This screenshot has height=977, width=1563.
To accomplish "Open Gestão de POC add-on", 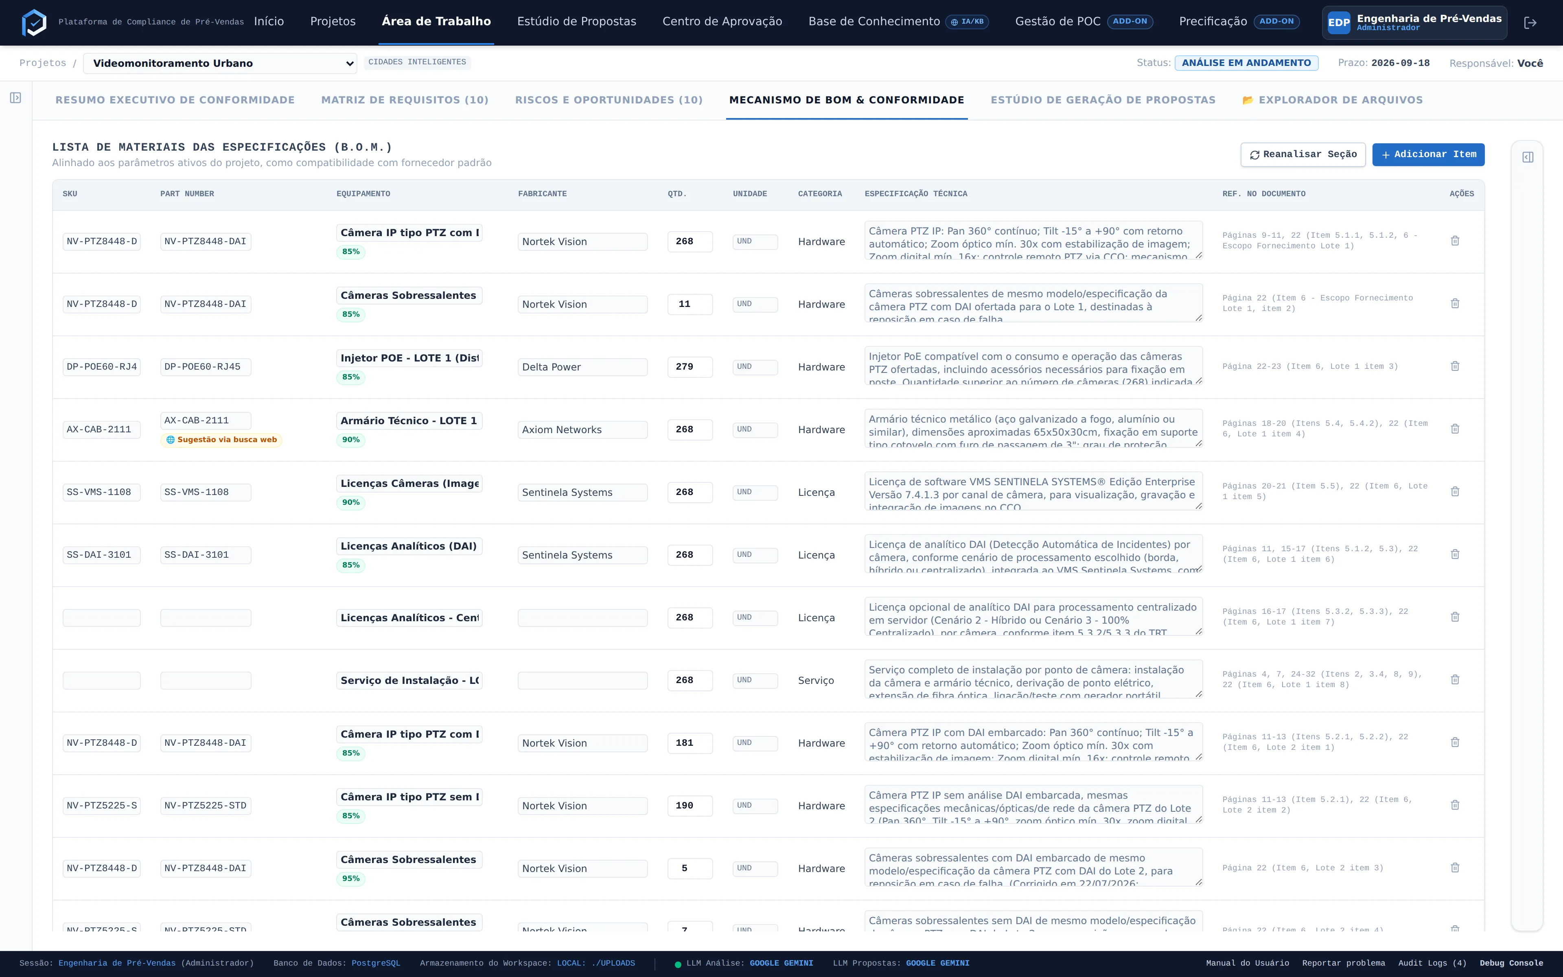I will point(1057,21).
